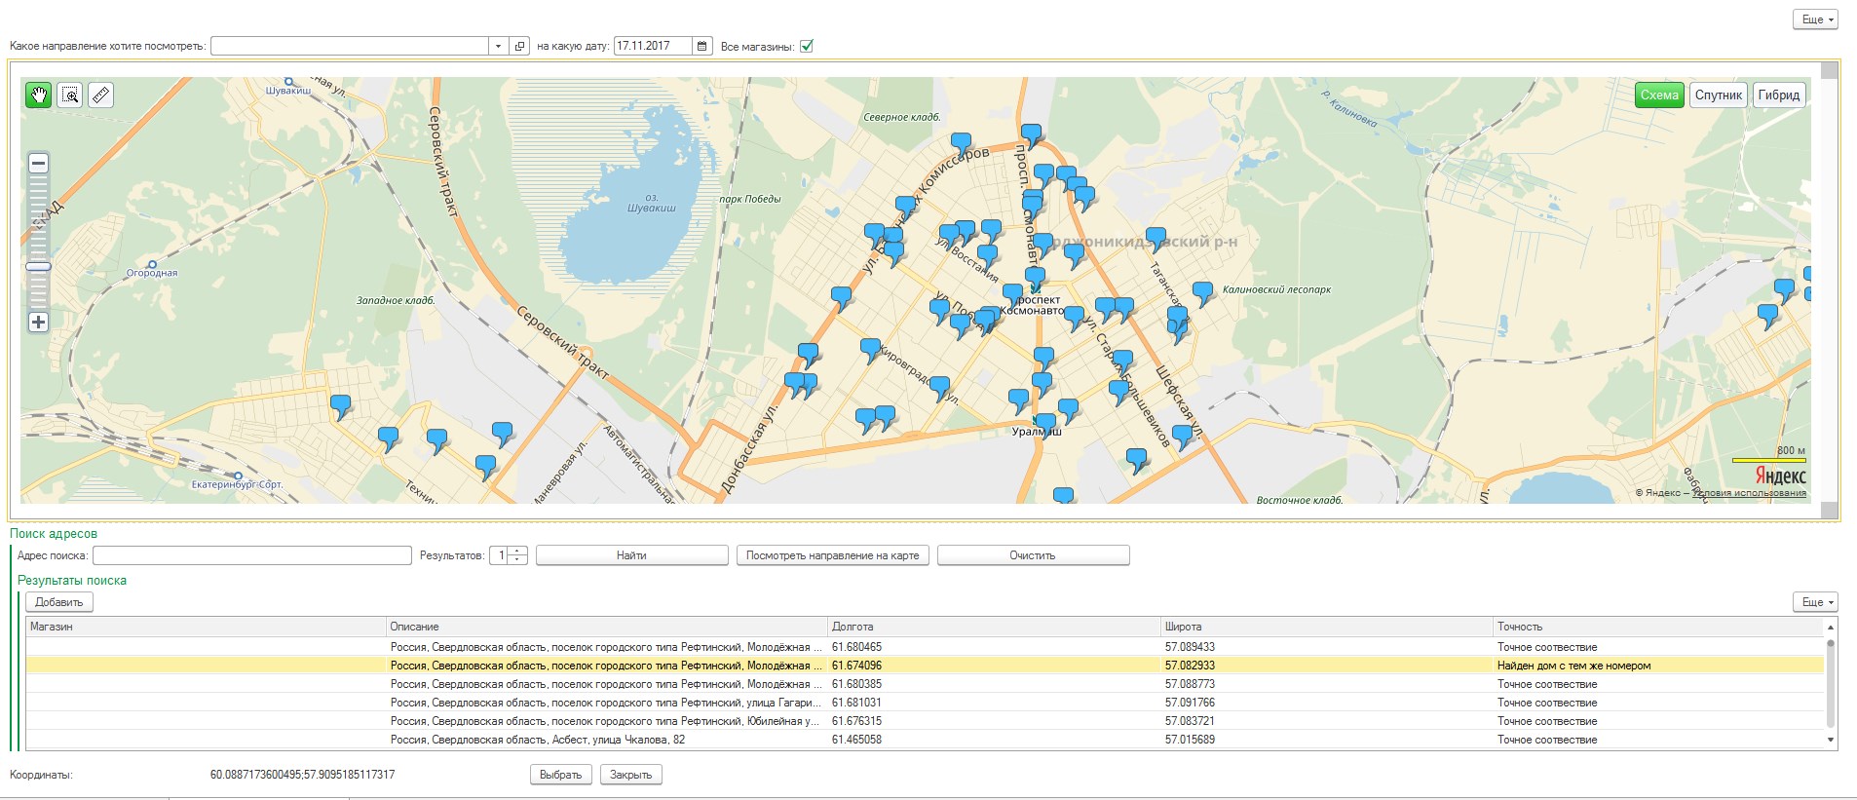
Task: Click the map marker near Уралмаш label
Action: (1045, 422)
